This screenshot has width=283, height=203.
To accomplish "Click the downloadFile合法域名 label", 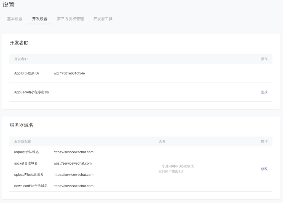I will click(x=31, y=186).
